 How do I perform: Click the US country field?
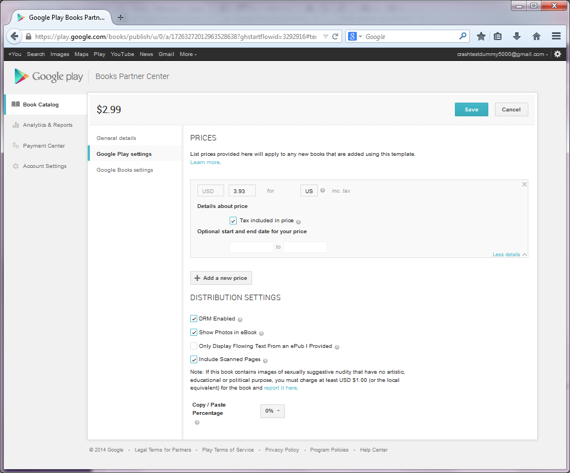(x=309, y=191)
